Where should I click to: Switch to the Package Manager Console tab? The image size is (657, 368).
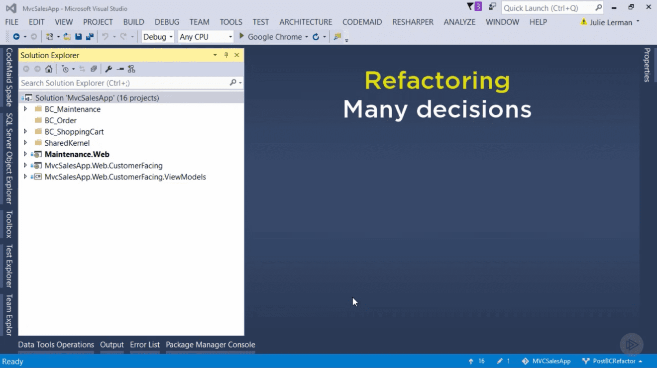pyautogui.click(x=211, y=344)
